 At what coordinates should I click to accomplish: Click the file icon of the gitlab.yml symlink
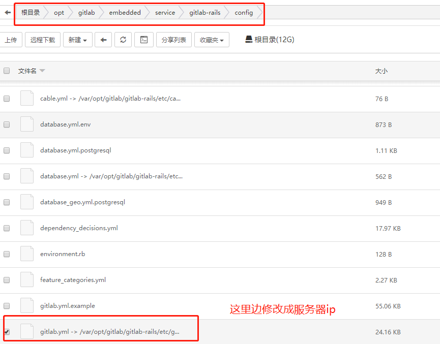[x=27, y=332]
